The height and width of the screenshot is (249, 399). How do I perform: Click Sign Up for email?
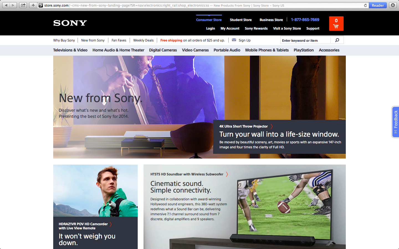pyautogui.click(x=245, y=40)
